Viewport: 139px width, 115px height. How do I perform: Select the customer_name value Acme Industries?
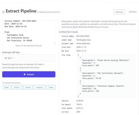coord(83,44)
